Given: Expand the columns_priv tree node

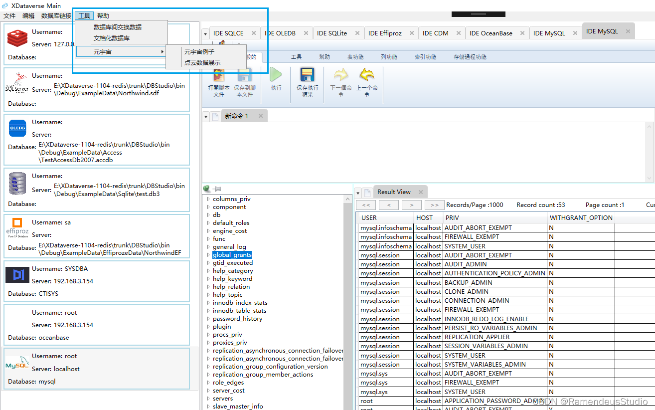Looking at the screenshot, I should [208, 199].
